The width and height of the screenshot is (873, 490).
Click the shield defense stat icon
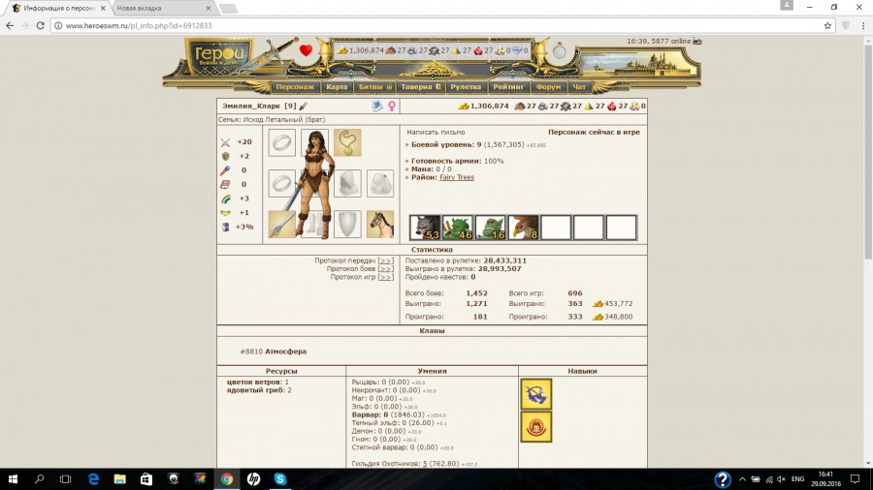225,157
